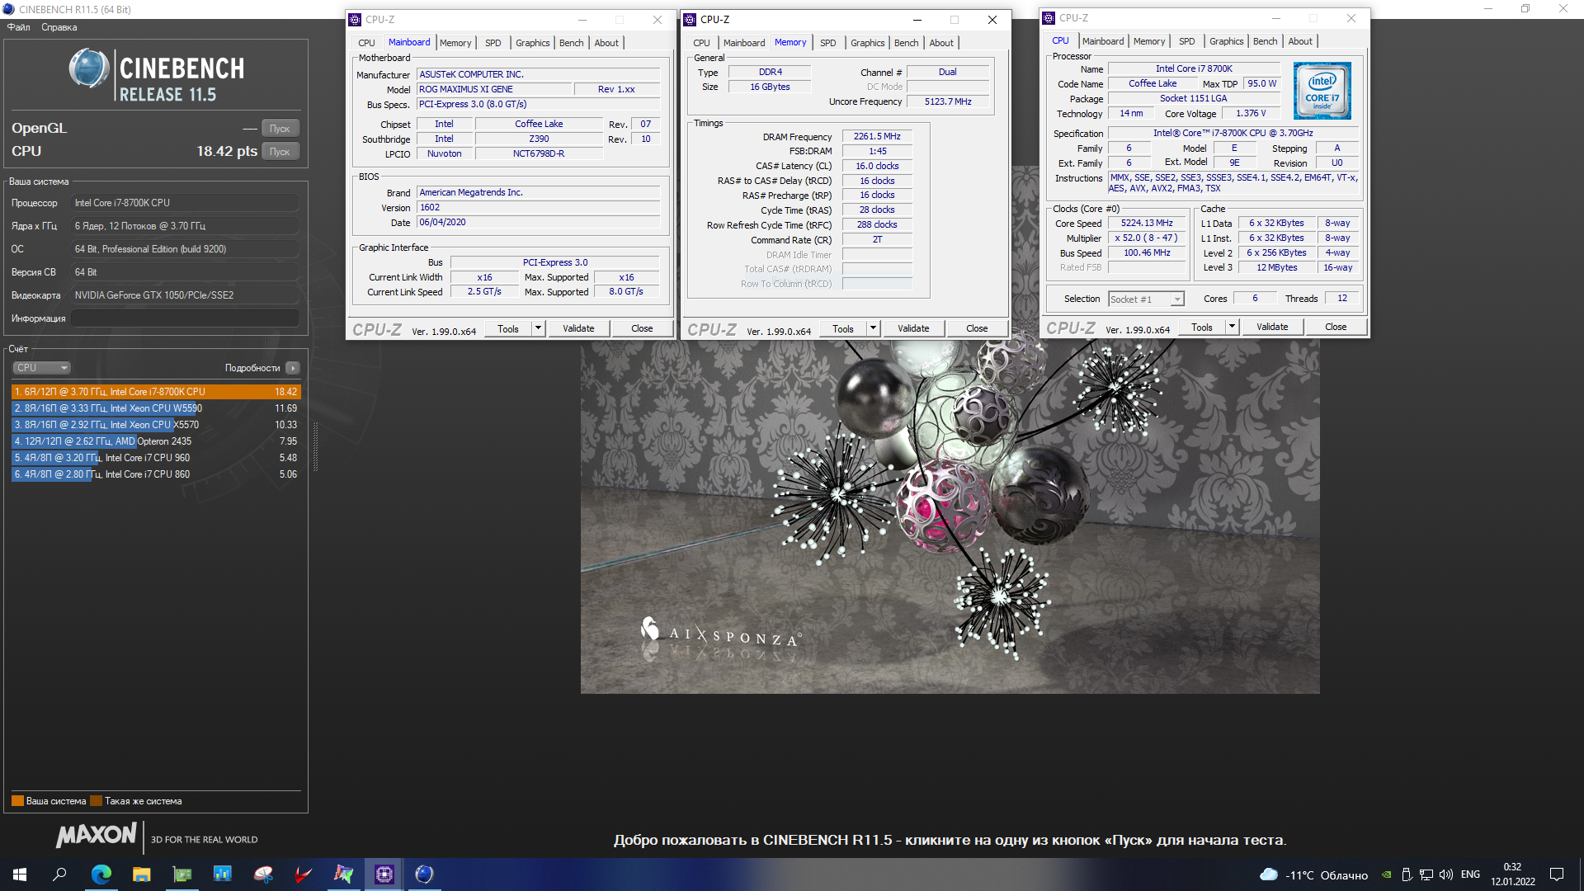The width and height of the screenshot is (1584, 891).
Task: Click the Mainboard CPU-Z window title icon
Action: [x=355, y=19]
